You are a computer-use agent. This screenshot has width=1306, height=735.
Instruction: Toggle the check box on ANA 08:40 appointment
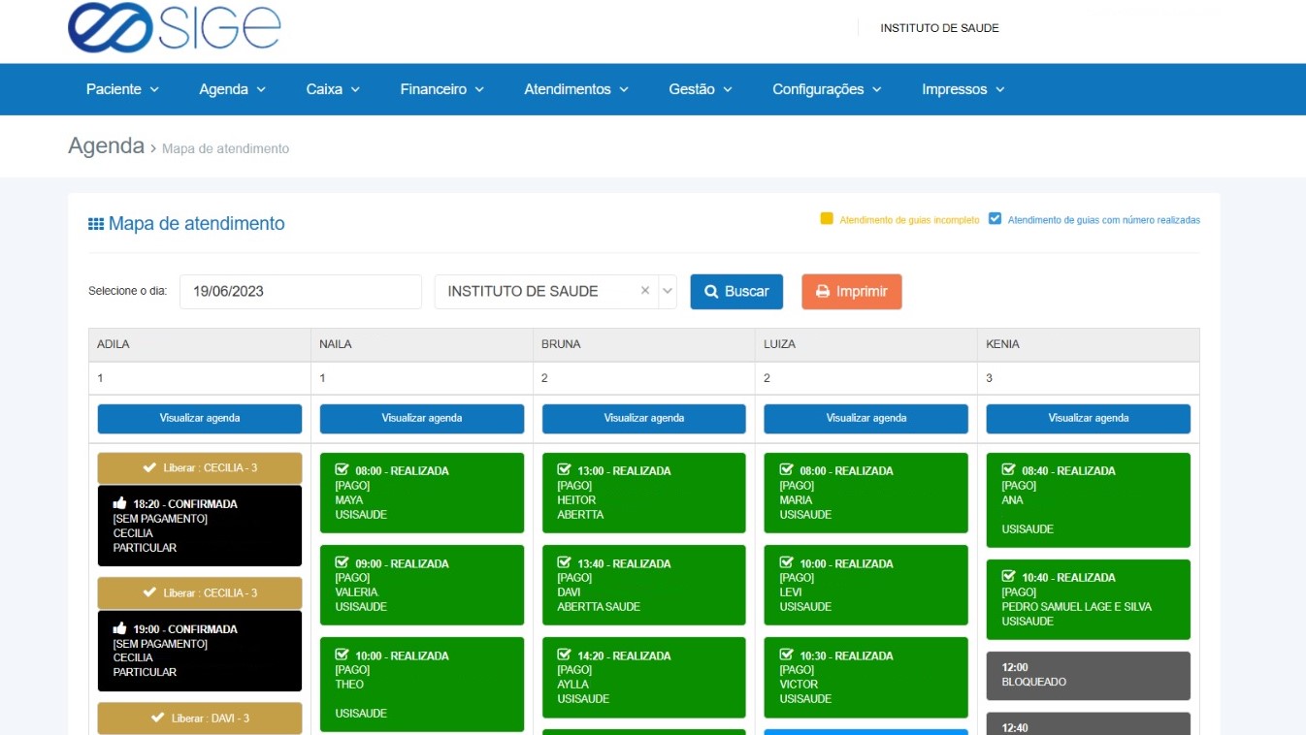click(1008, 470)
